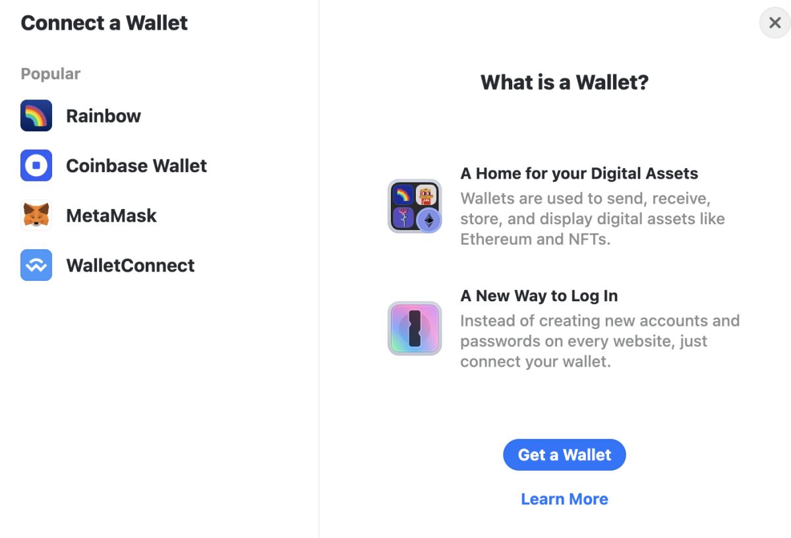Click the MetaMask fox icon
This screenshot has width=791, height=538.
tap(36, 216)
